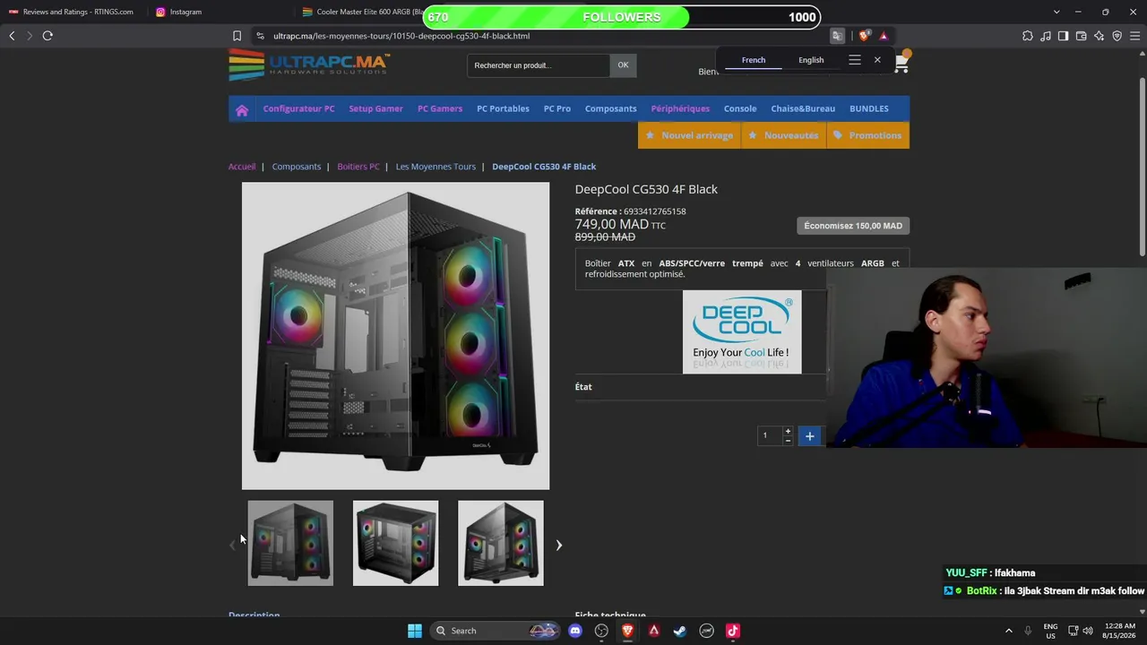The width and height of the screenshot is (1147, 645).
Task: Open the Composants menu in the navigation bar
Action: [611, 108]
